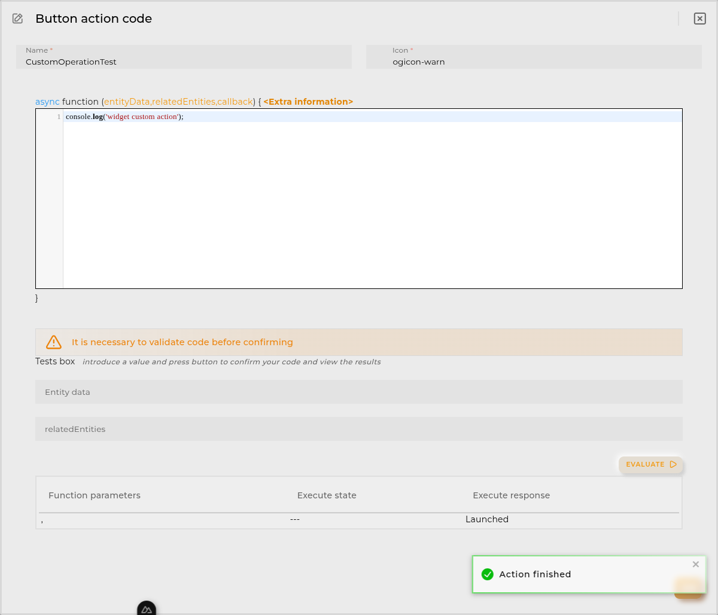Click the green check icon in Action finished toast
The width and height of the screenshot is (718, 615).
coord(488,574)
